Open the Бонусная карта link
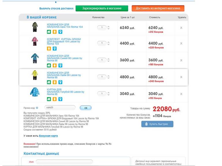 48,136
